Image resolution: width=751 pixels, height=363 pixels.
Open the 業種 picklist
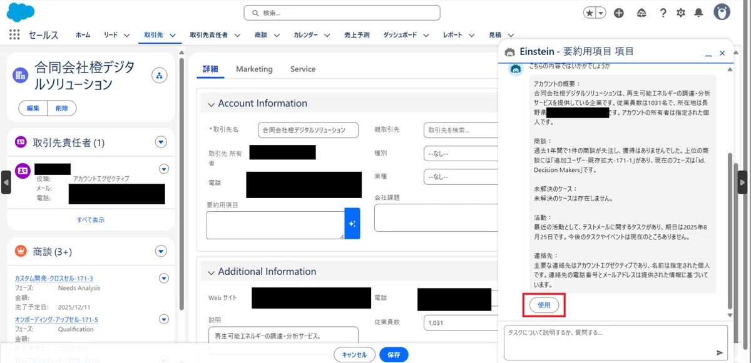point(461,177)
